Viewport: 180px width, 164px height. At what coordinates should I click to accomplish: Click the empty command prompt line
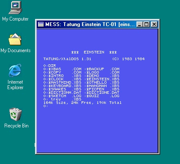[46, 106]
